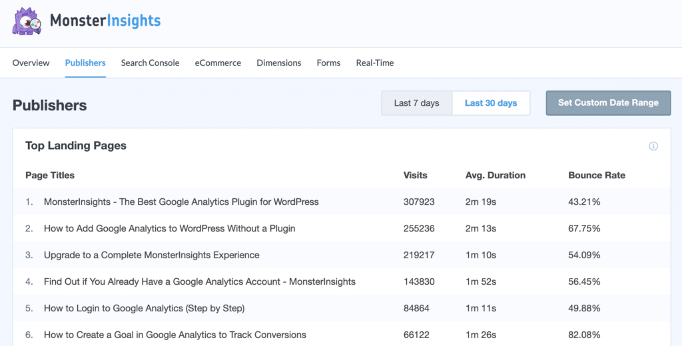Switch to the Search Console tab

click(x=150, y=63)
